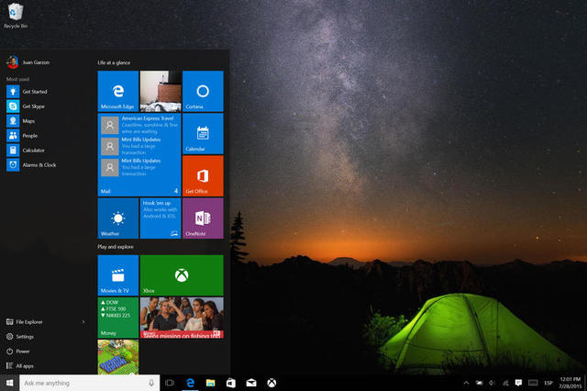
Task: Expand File Explorer jump list arrow
Action: pos(83,322)
